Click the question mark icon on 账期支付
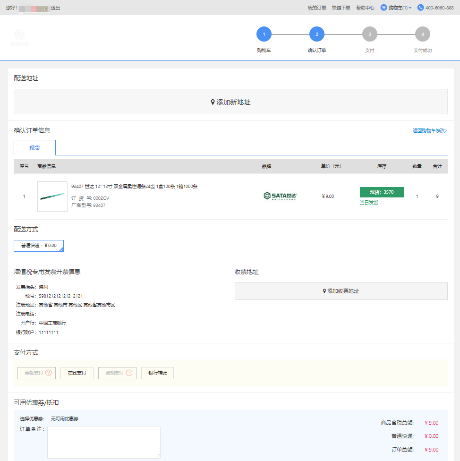 click(128, 373)
